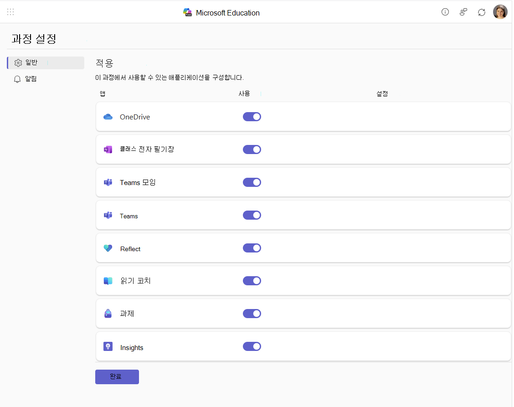Switch to the 알림 tab
514x407 pixels.
(x=46, y=79)
